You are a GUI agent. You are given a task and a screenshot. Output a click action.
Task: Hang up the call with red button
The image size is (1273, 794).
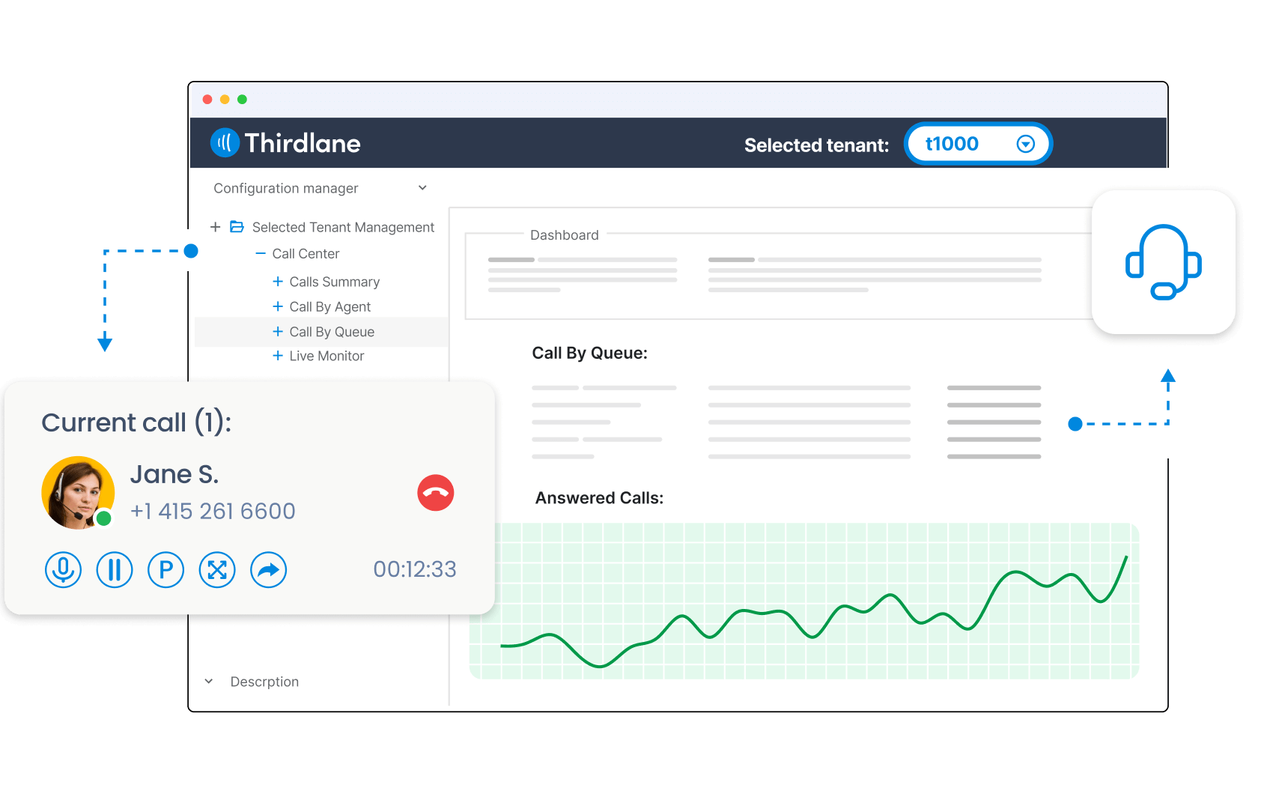436,493
